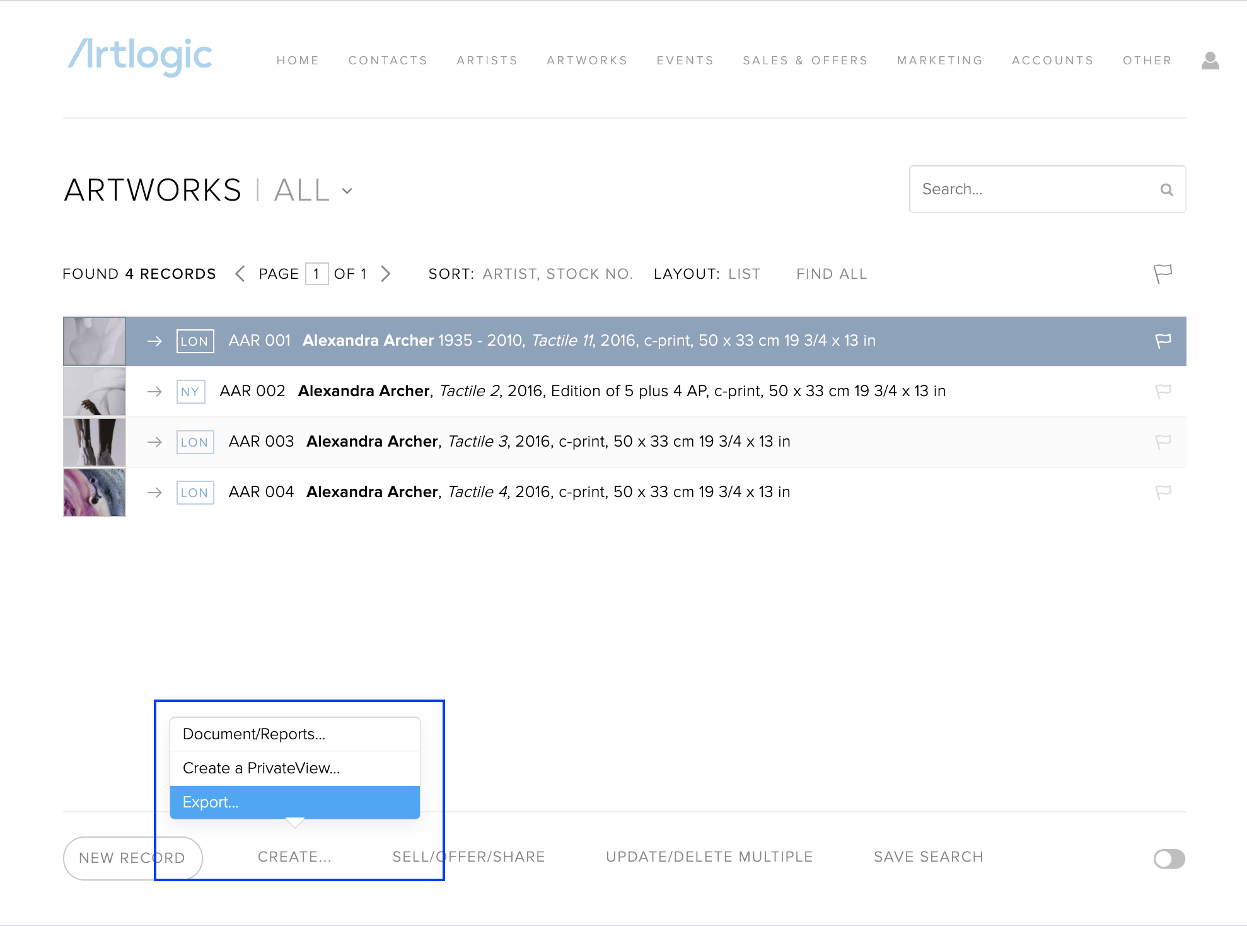Click the search magnifier icon
Image resolution: width=1247 pixels, height=926 pixels.
coord(1166,189)
